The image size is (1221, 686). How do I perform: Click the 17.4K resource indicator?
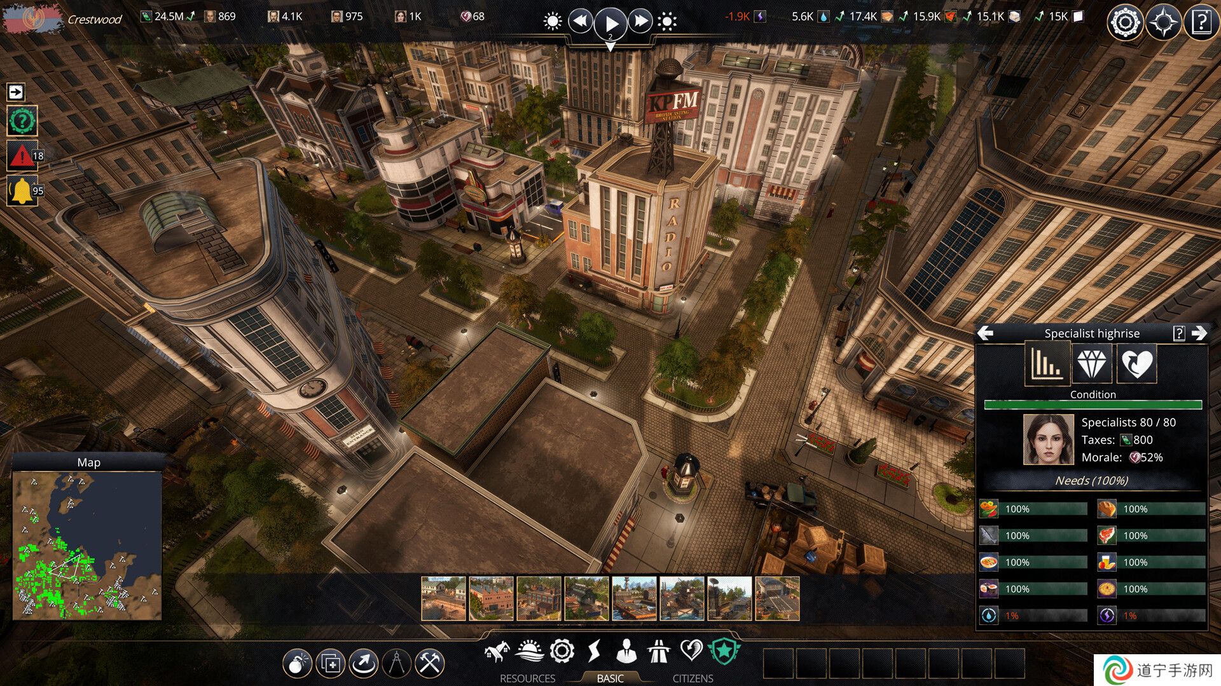[865, 17]
